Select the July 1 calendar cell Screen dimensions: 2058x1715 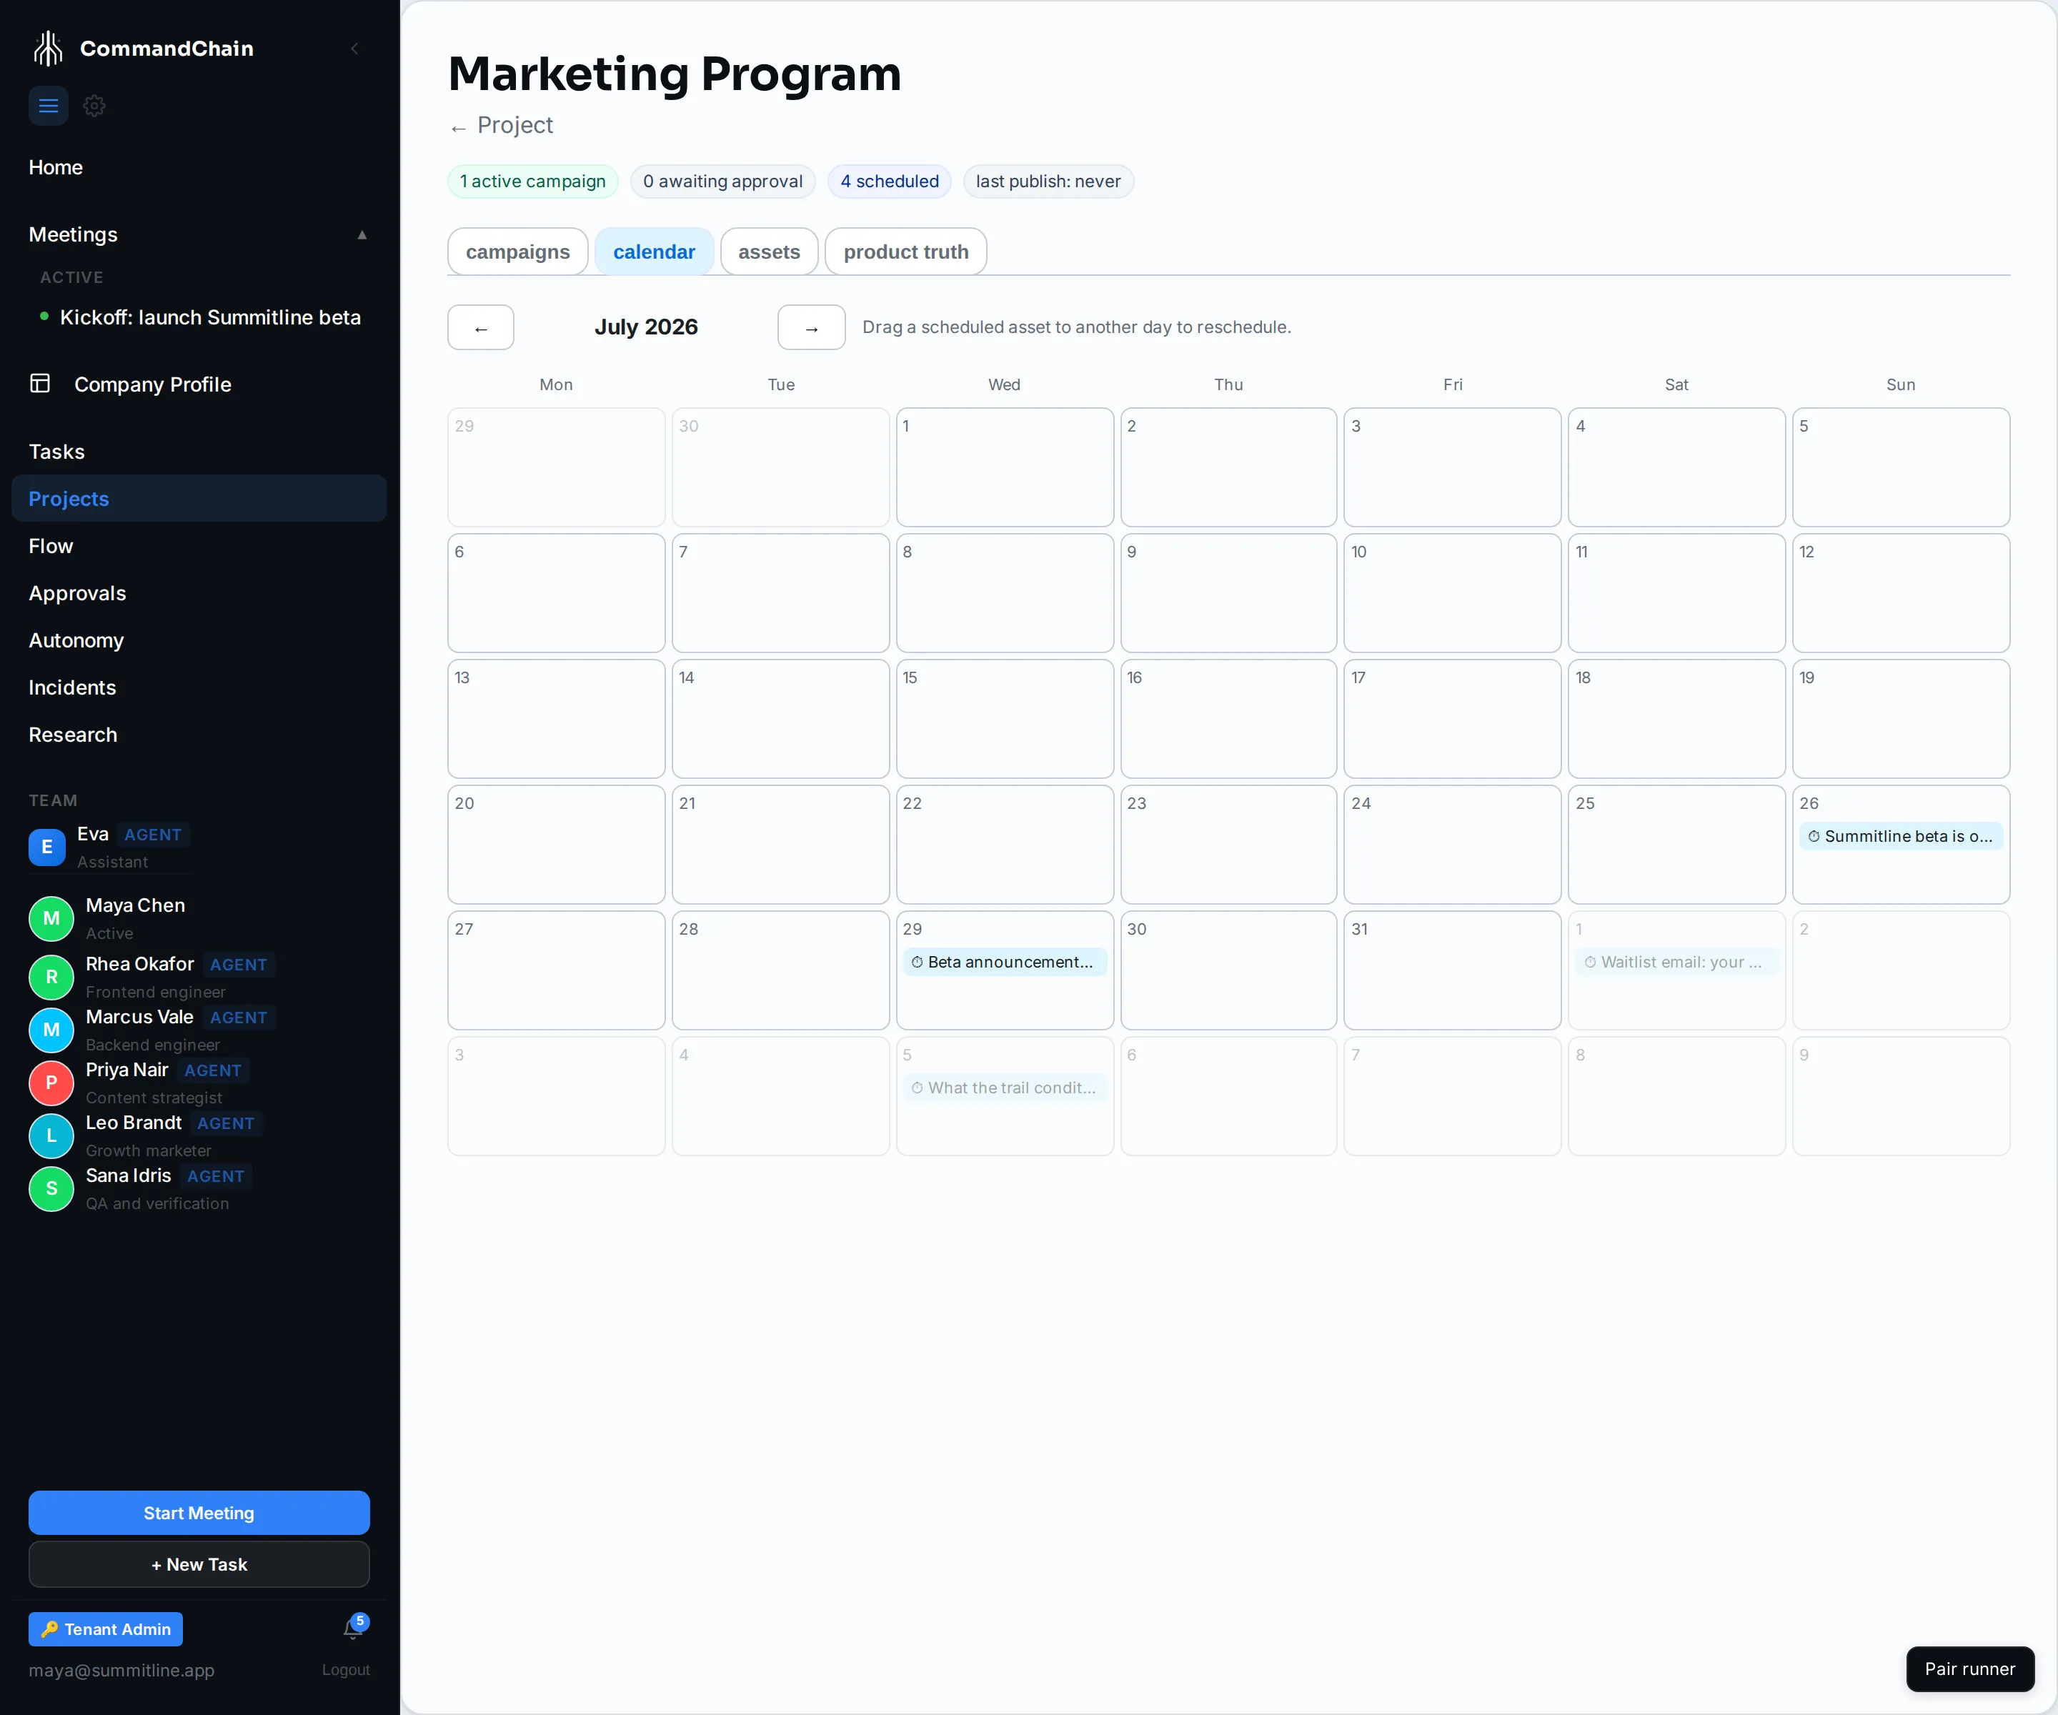[1005, 467]
